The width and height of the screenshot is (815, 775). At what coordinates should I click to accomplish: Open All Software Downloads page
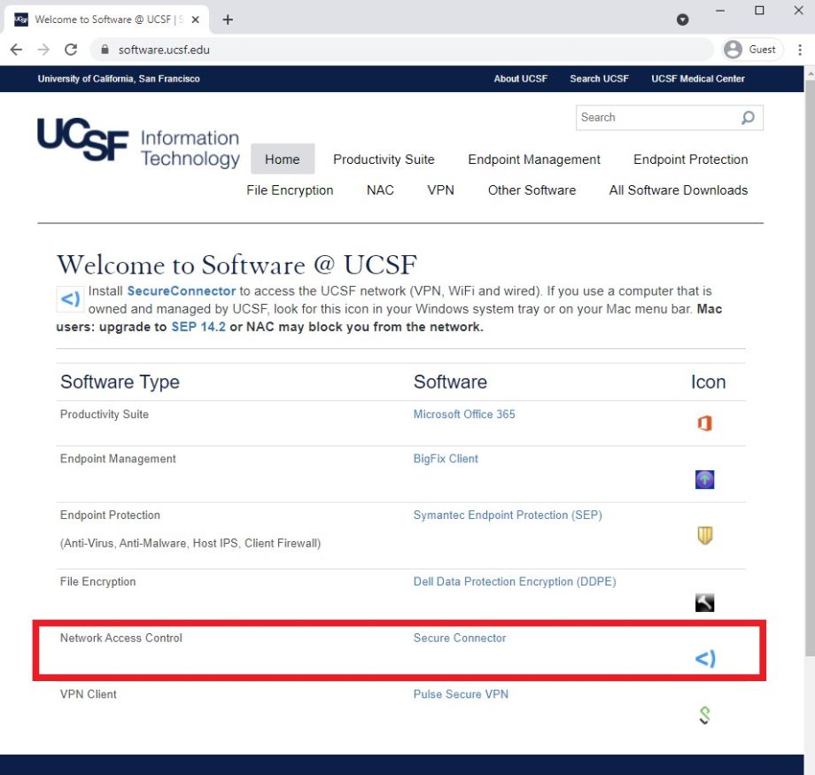(x=678, y=190)
